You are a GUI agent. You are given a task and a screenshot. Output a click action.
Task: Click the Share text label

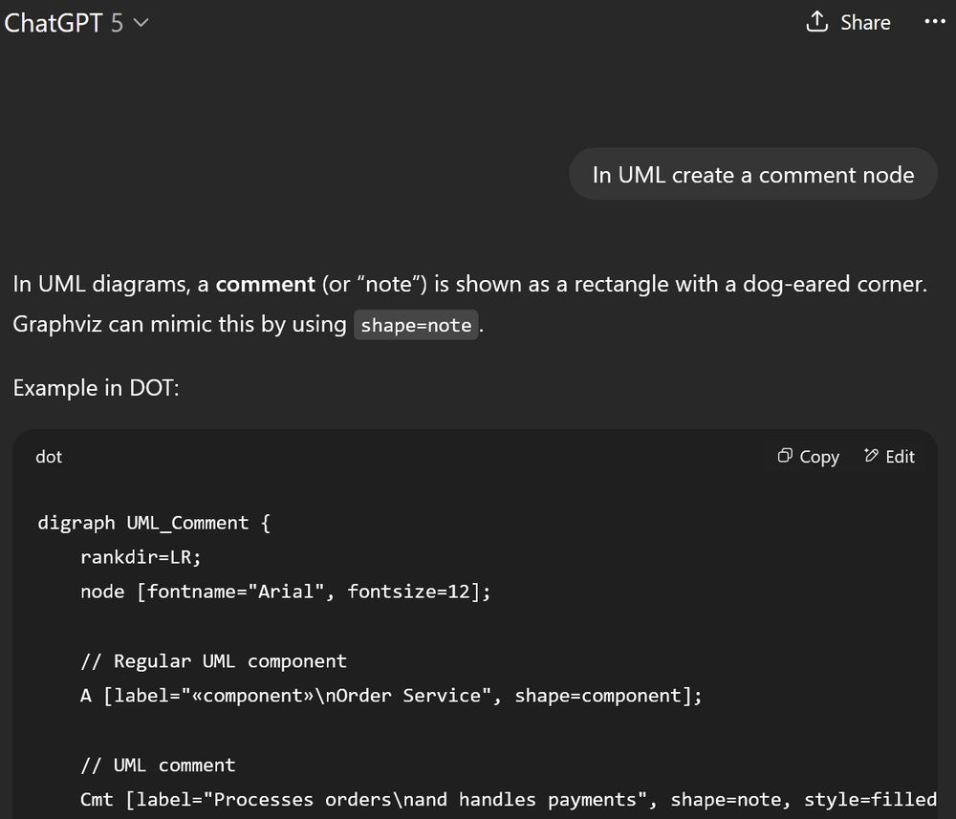point(865,23)
